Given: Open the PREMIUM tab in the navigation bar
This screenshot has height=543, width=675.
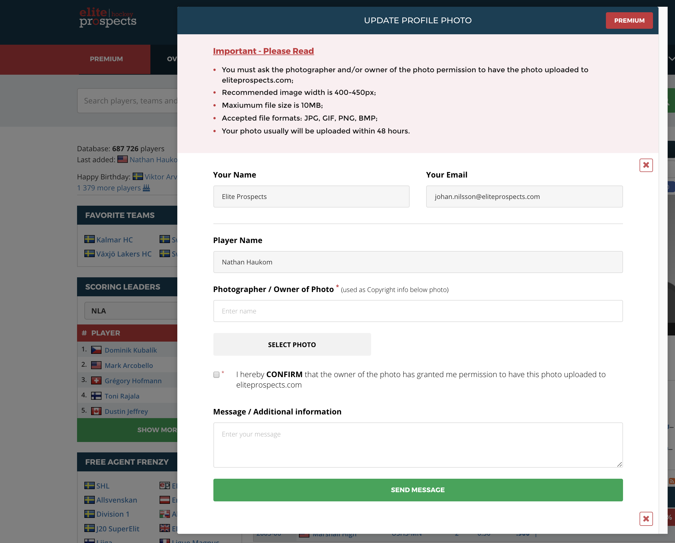Looking at the screenshot, I should [106, 59].
